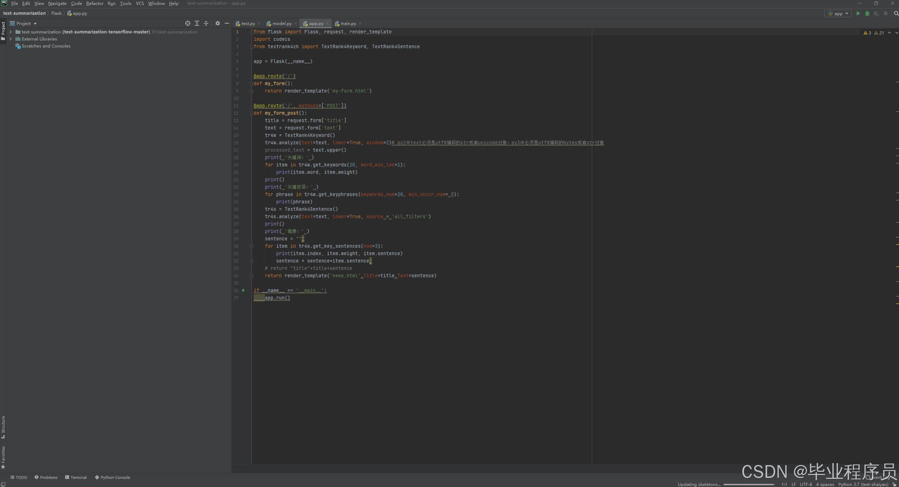899x487 pixels.
Task: Hide the Project tool window
Action: (227, 23)
